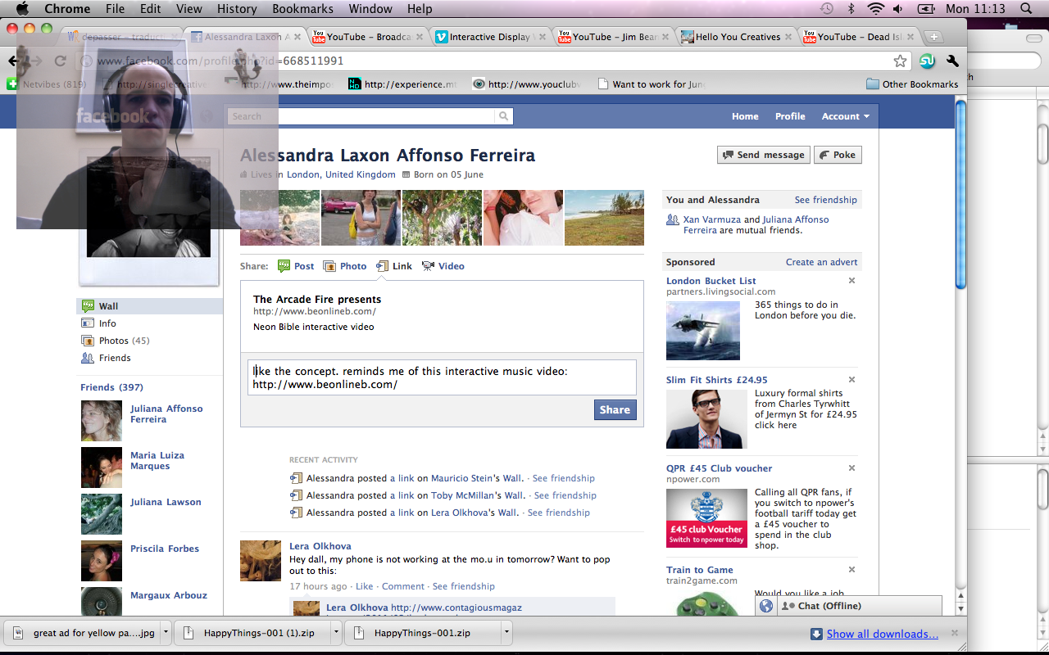Click the Spotlight search icon in menu bar
Screen dimensions: 1049x655
click(x=1026, y=9)
